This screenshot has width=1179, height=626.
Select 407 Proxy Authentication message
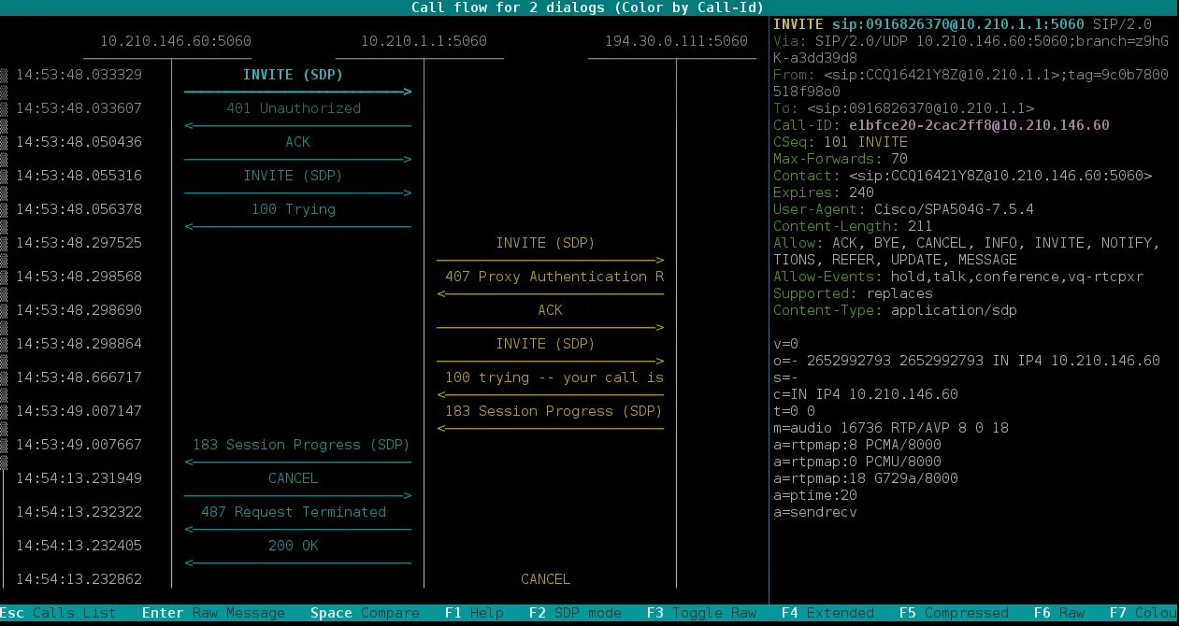(554, 277)
